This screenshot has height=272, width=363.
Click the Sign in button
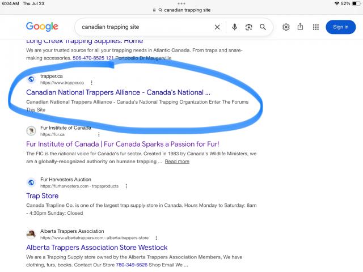click(x=340, y=27)
